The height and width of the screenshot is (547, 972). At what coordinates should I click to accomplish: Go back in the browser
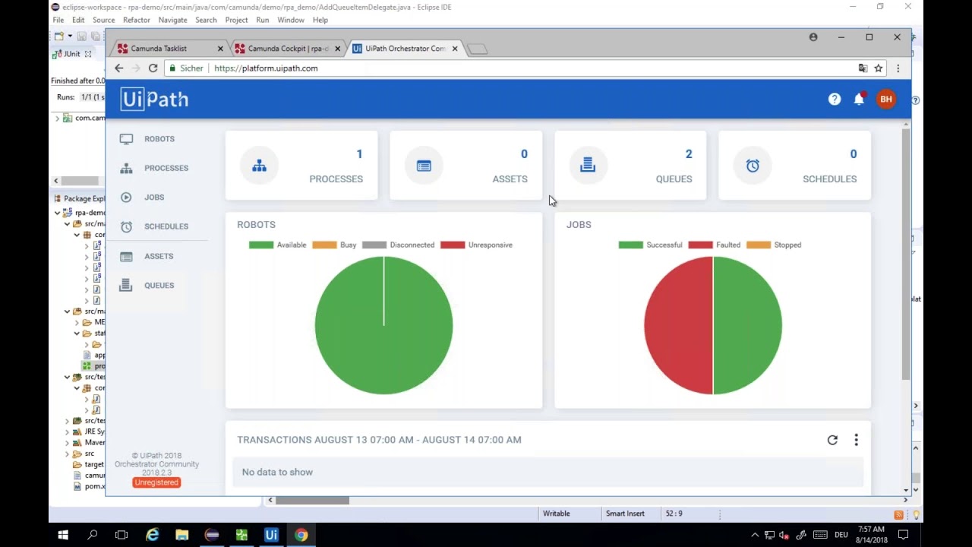(x=118, y=68)
